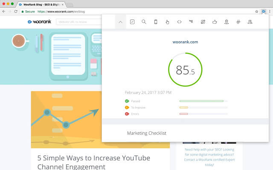273x170 pixels.
Task: Open the mobile phone icon section
Action: click(x=156, y=22)
